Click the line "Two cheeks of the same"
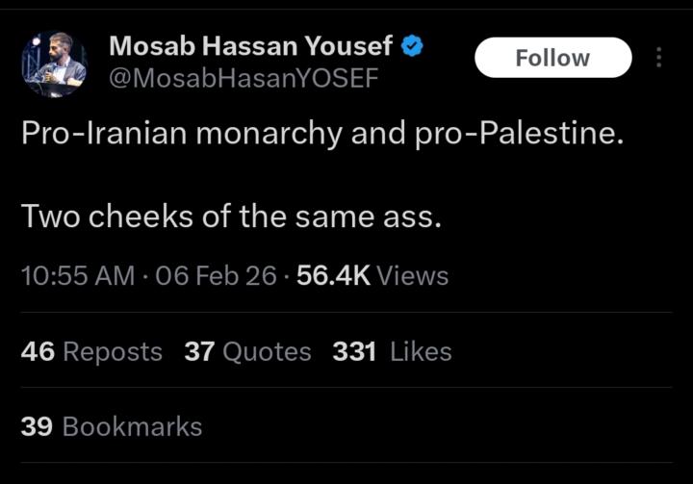Screen dimensions: 693x484 231,216
